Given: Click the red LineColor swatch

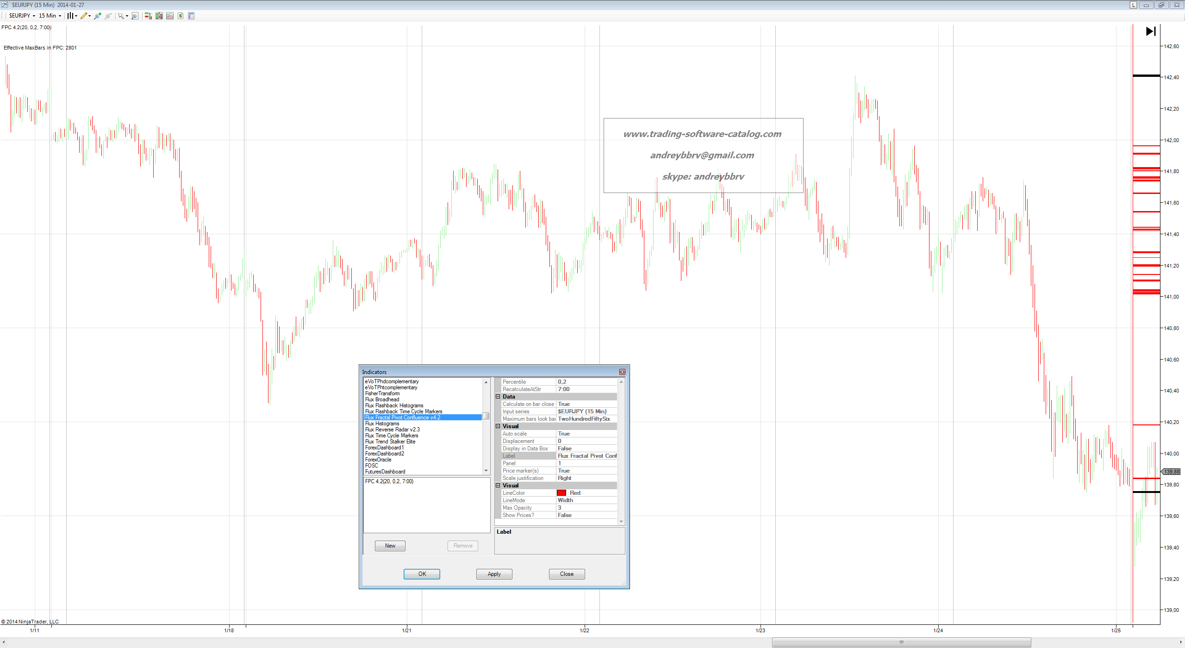Looking at the screenshot, I should click(561, 493).
